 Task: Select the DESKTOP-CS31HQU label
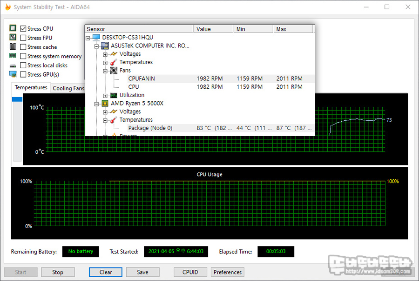[x=128, y=37]
